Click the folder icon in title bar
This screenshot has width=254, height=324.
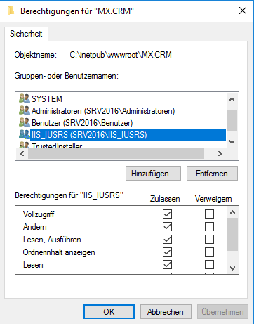(11, 11)
